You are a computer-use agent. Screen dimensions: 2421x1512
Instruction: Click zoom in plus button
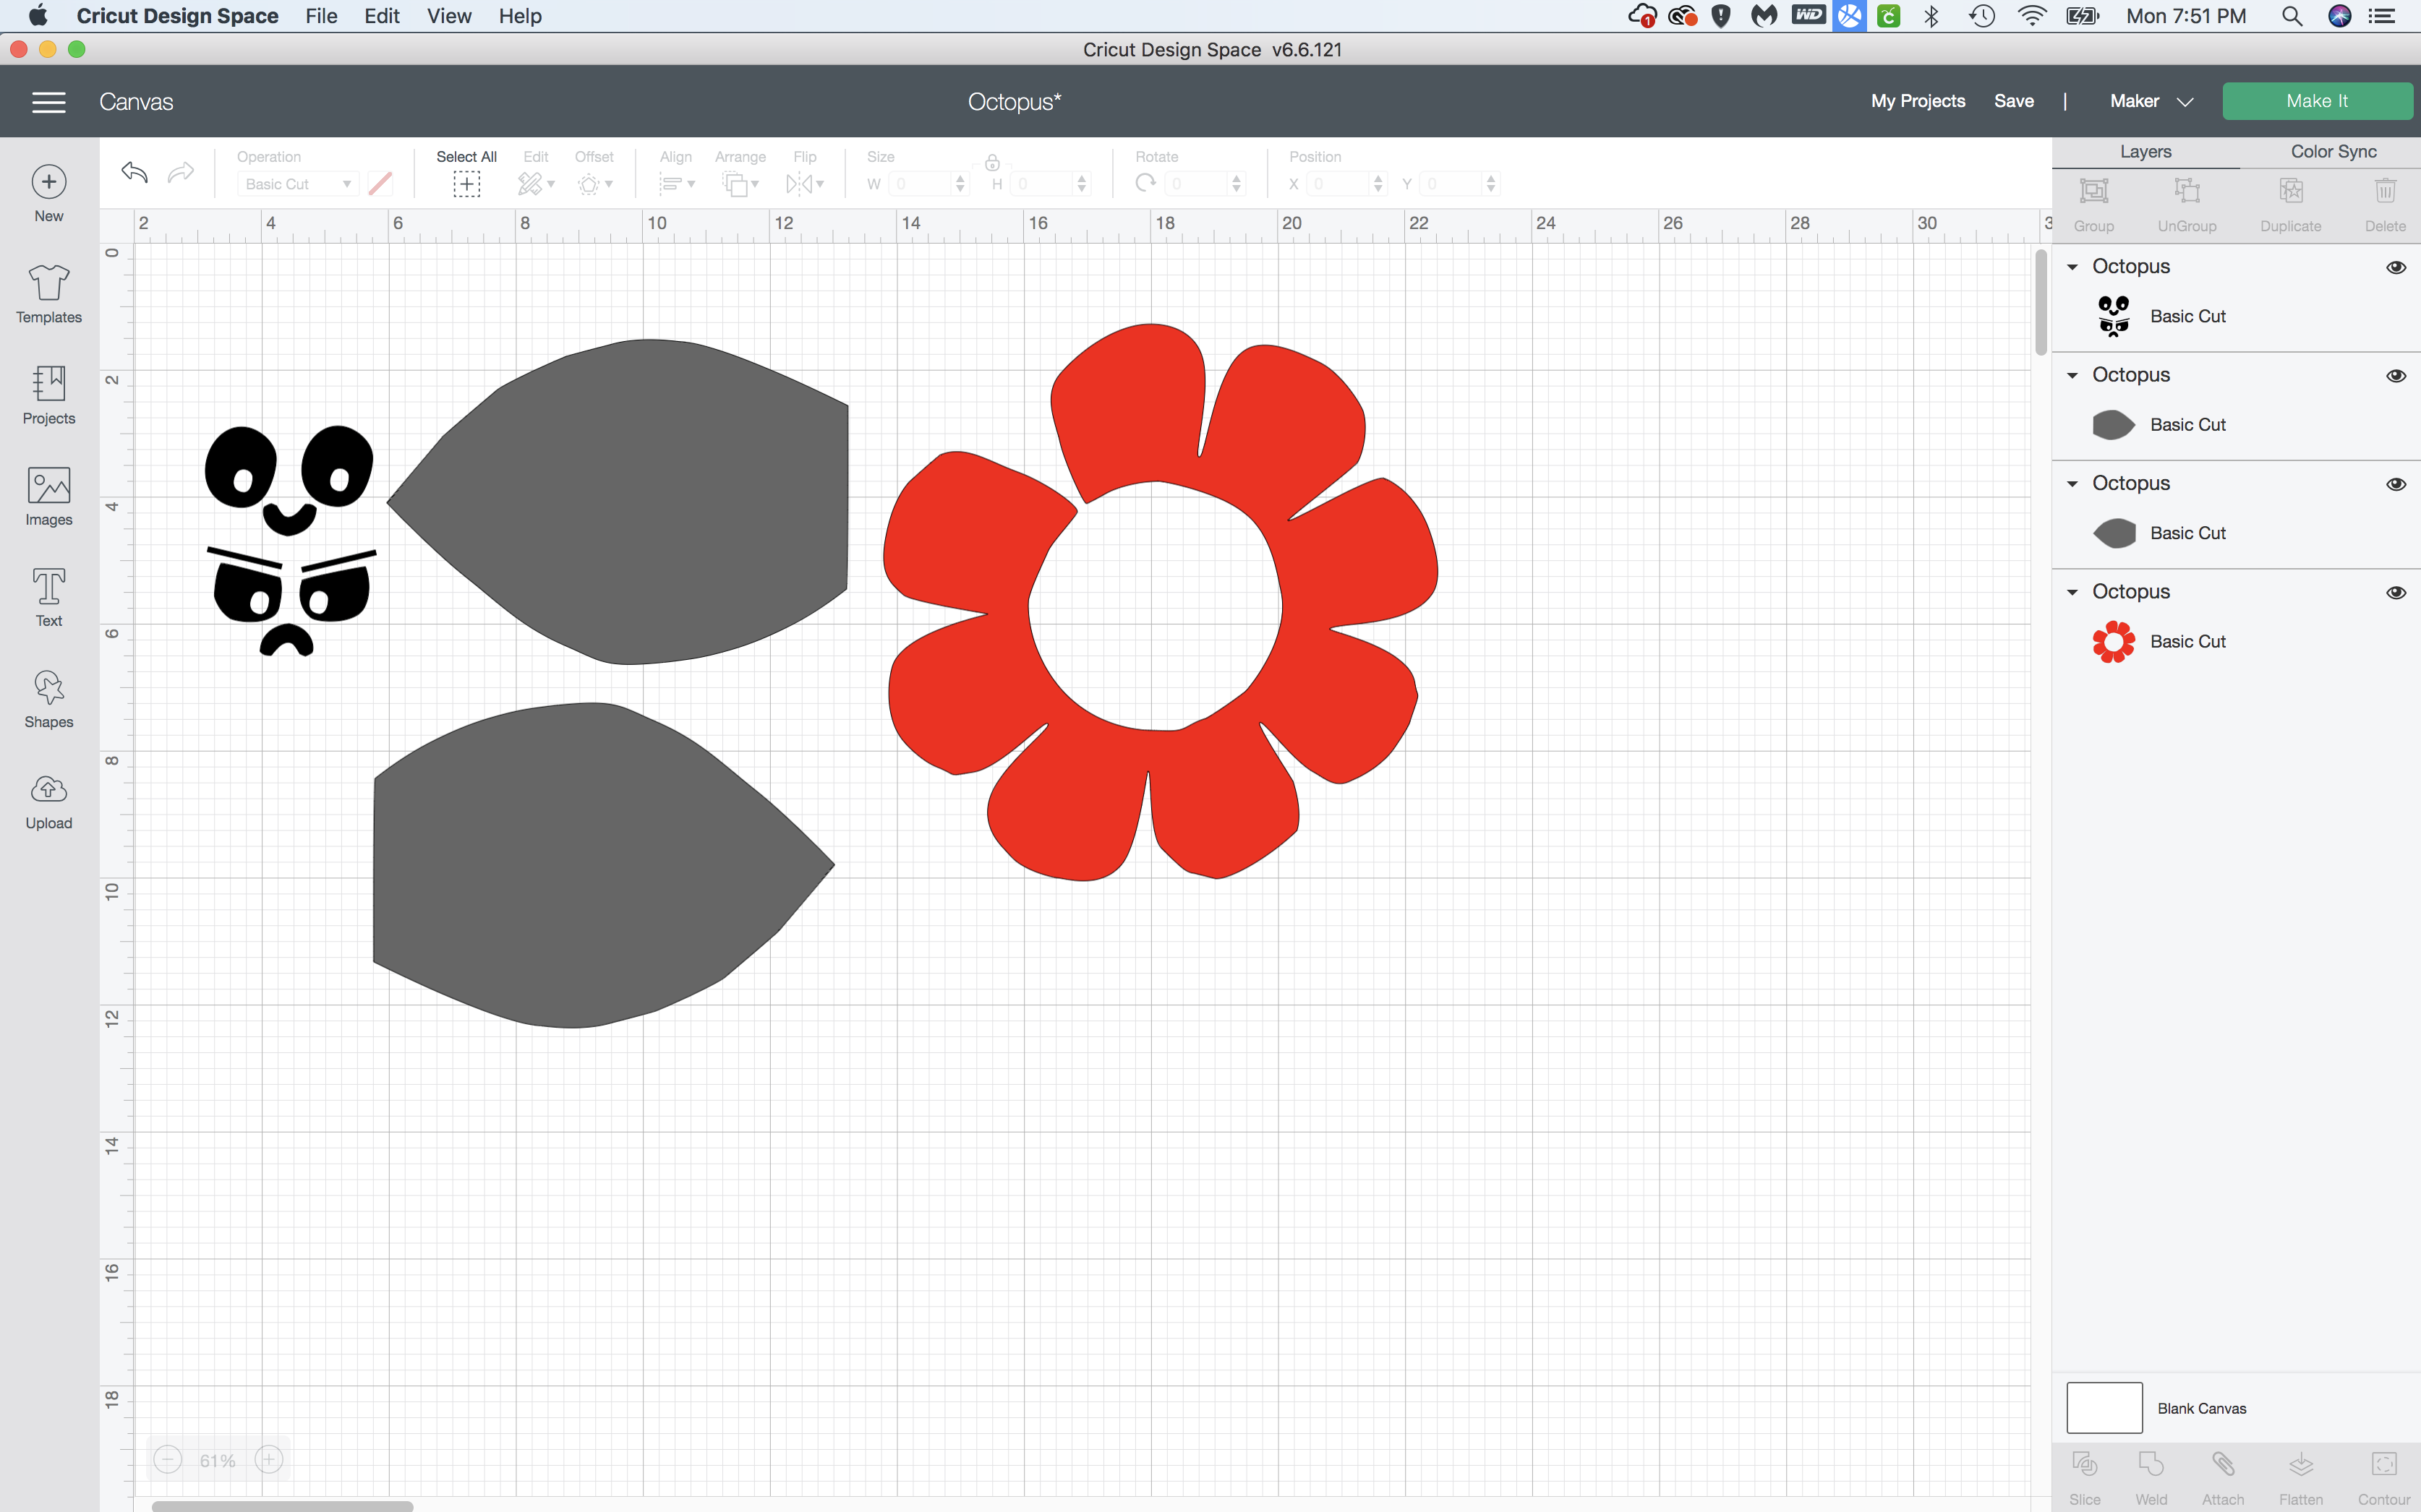[268, 1460]
